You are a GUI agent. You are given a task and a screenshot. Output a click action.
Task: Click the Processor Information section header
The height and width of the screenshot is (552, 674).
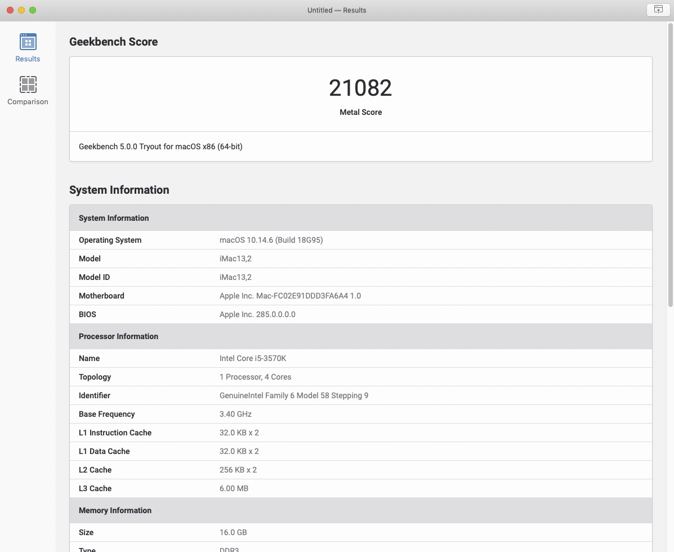tap(118, 336)
